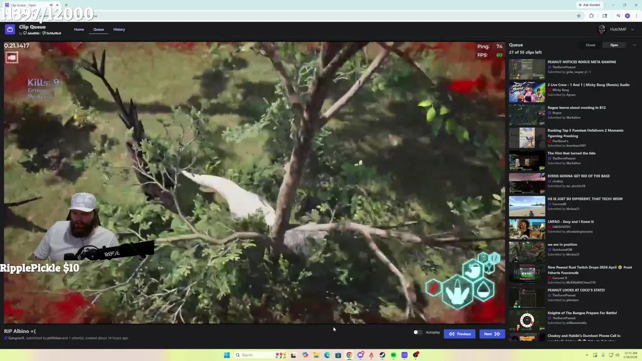Switch the queue to Closed
Screen dimensions: 642x361
[x=590, y=45]
